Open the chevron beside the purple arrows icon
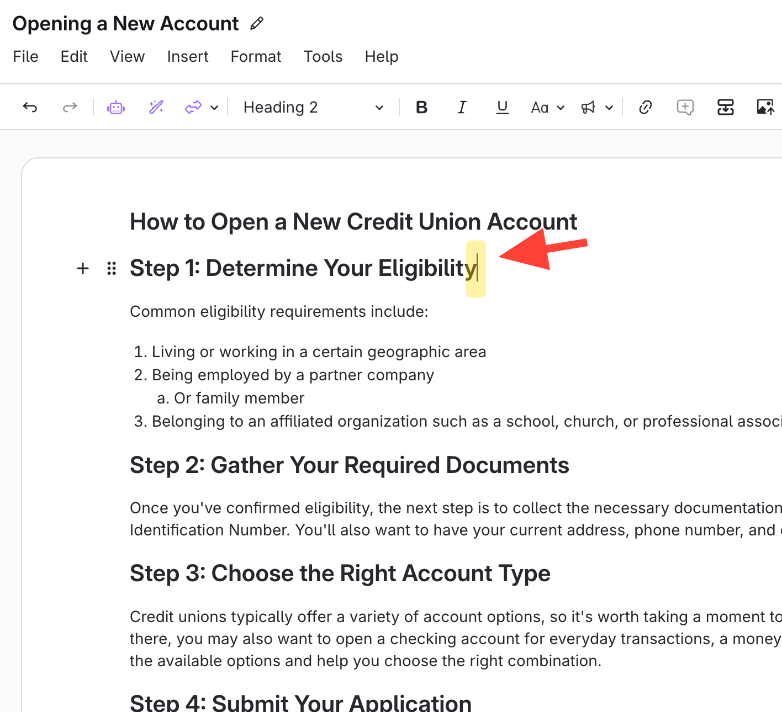This screenshot has height=712, width=782. coord(215,108)
